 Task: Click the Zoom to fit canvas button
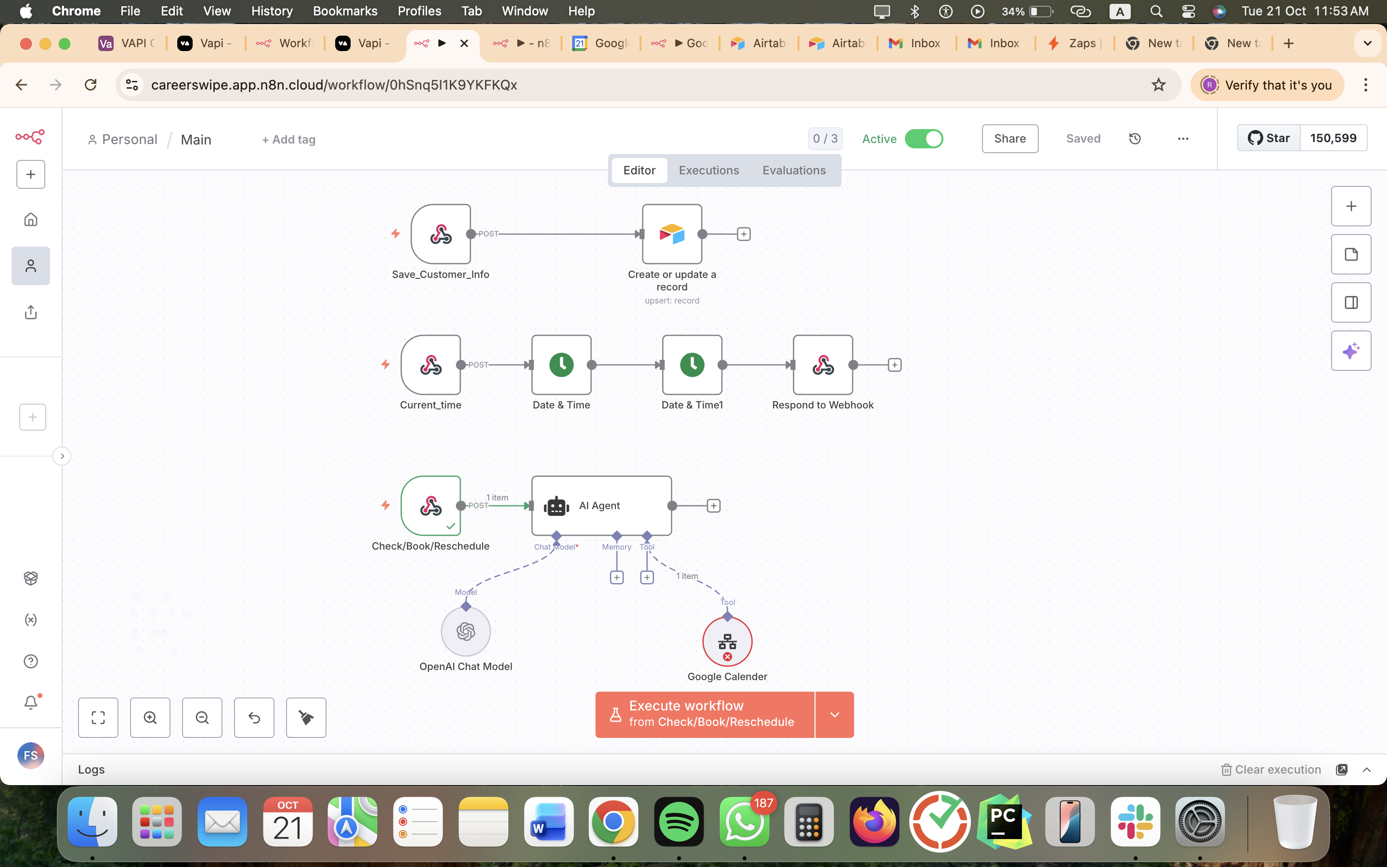click(98, 717)
